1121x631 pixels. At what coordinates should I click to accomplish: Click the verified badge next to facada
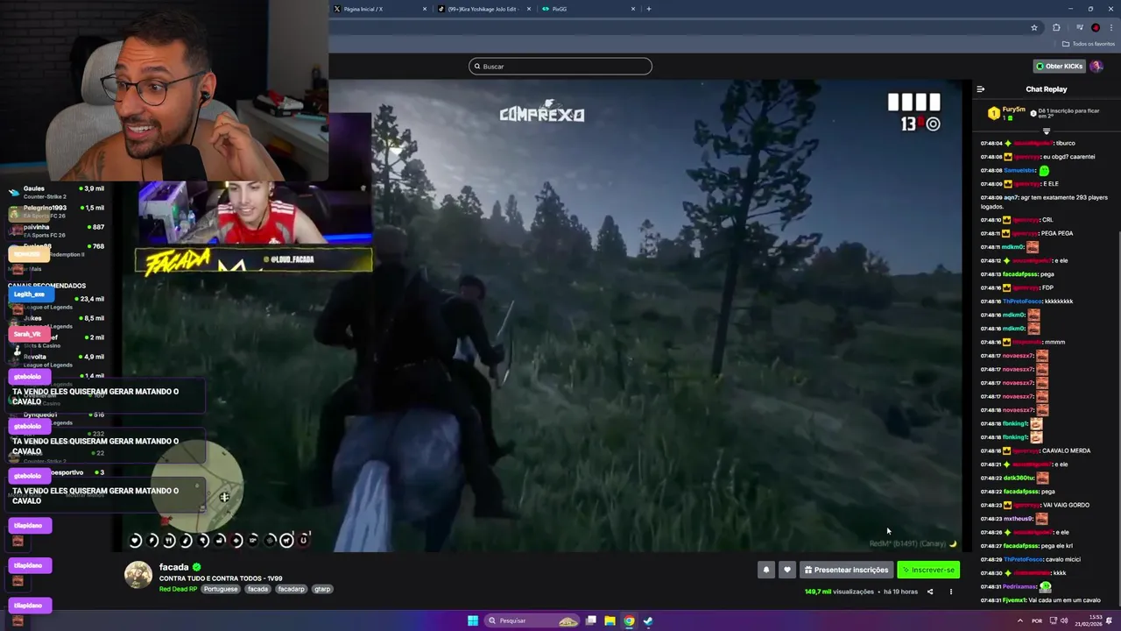pyautogui.click(x=197, y=567)
